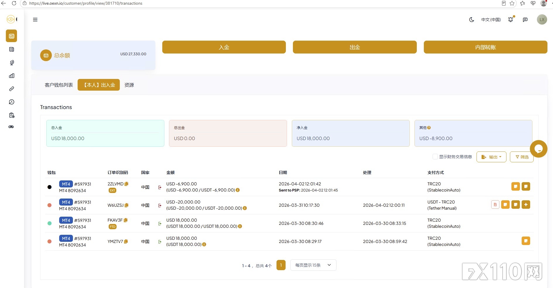This screenshot has height=288, width=553.
Task: Toggle the hamburger menu
Action: (35, 20)
